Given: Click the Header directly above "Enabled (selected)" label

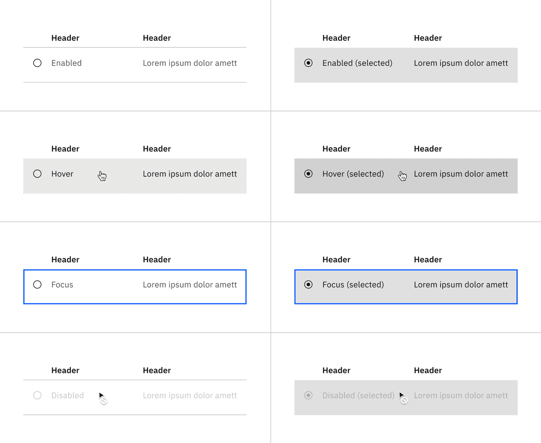Looking at the screenshot, I should pyautogui.click(x=336, y=38).
